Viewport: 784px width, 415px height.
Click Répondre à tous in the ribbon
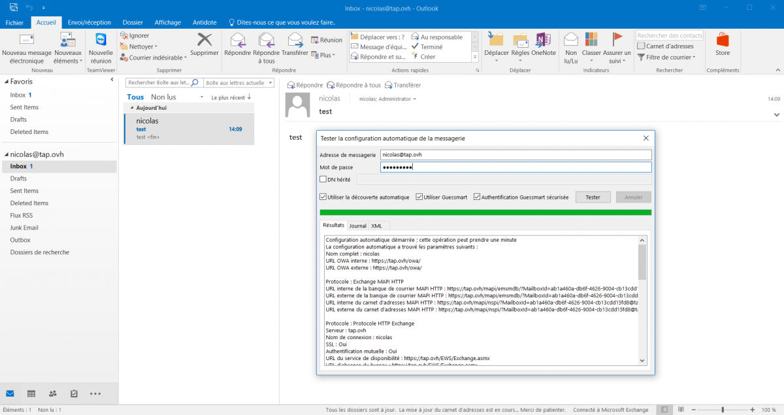click(x=266, y=48)
